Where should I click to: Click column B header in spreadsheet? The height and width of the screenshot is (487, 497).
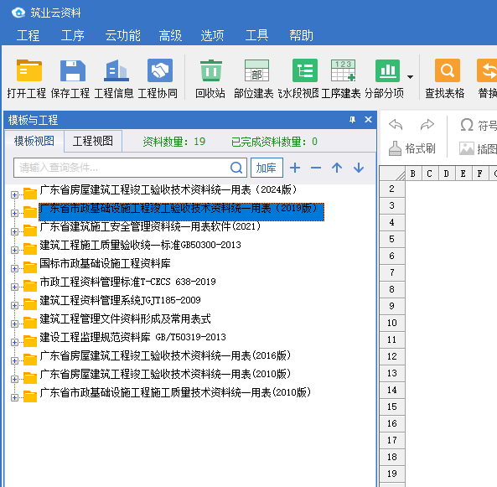coord(413,174)
